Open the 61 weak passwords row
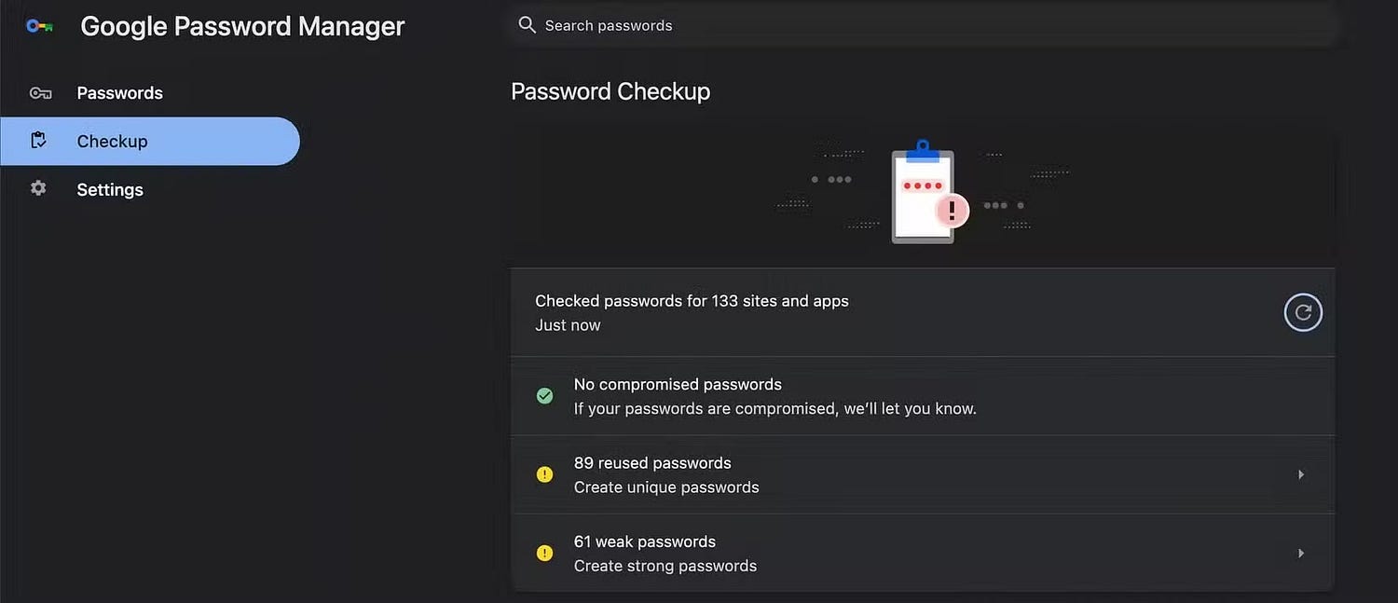 [923, 553]
